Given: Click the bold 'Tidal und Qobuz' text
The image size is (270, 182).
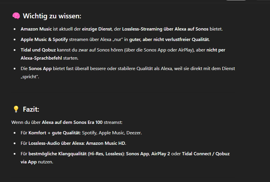Looking at the screenshot, I should pos(38,50).
